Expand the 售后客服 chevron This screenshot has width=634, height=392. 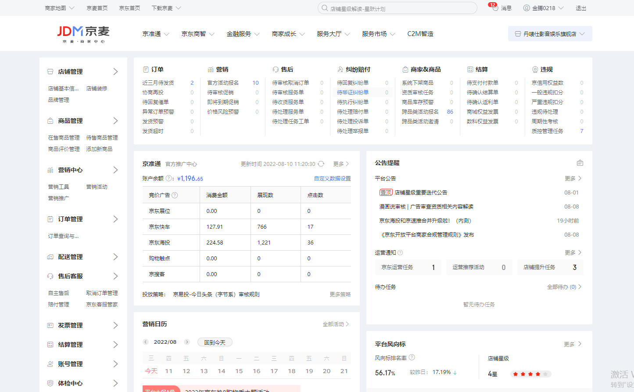click(115, 276)
